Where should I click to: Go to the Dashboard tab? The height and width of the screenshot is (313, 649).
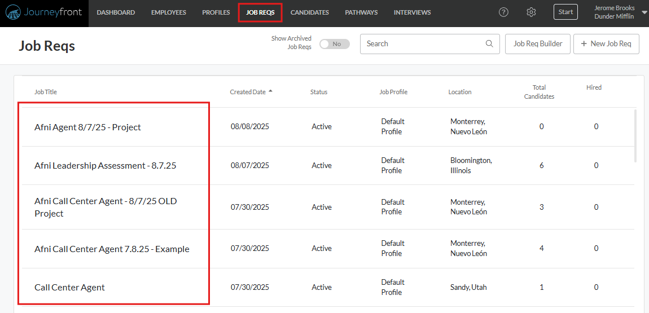(116, 12)
